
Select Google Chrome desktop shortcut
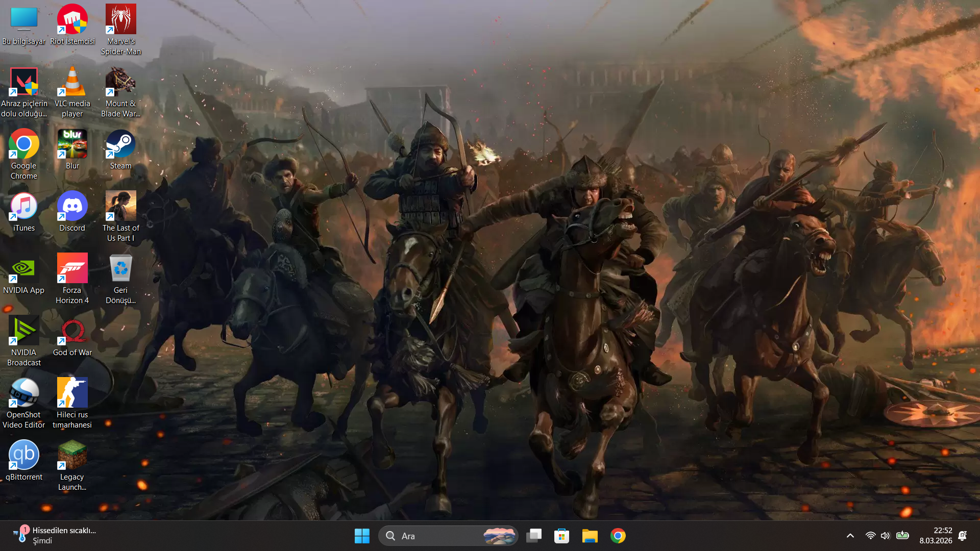24,155
